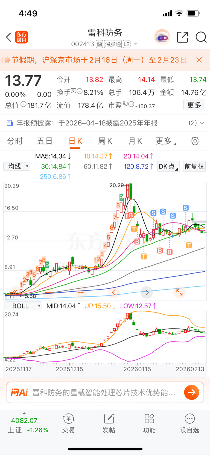210x455 pixels.
Task: Expand the announcements (2) chevron
Action: click(202, 123)
